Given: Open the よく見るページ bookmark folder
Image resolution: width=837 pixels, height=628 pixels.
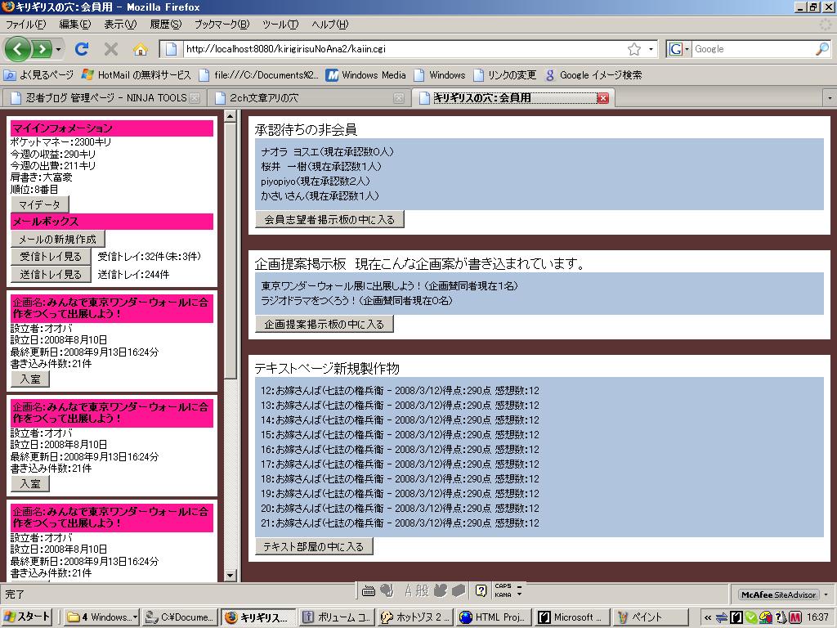Looking at the screenshot, I should 39,74.
